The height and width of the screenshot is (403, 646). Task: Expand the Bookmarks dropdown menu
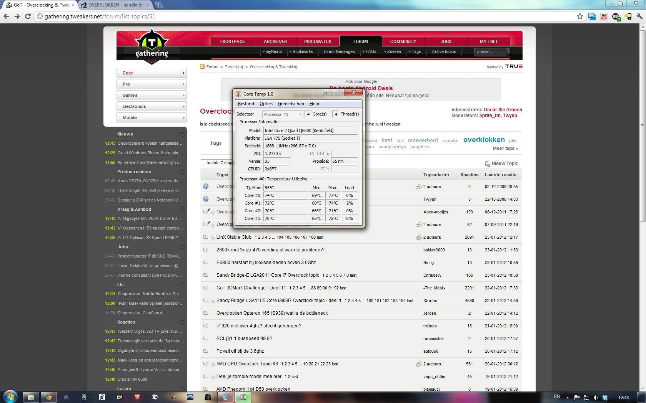pyautogui.click(x=301, y=51)
